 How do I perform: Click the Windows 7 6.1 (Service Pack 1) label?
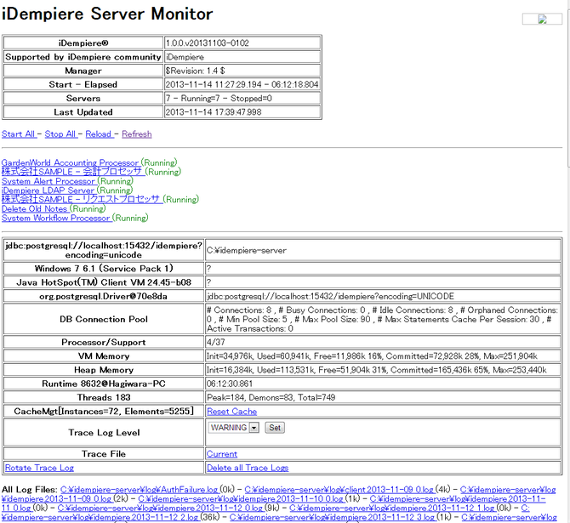tap(104, 269)
